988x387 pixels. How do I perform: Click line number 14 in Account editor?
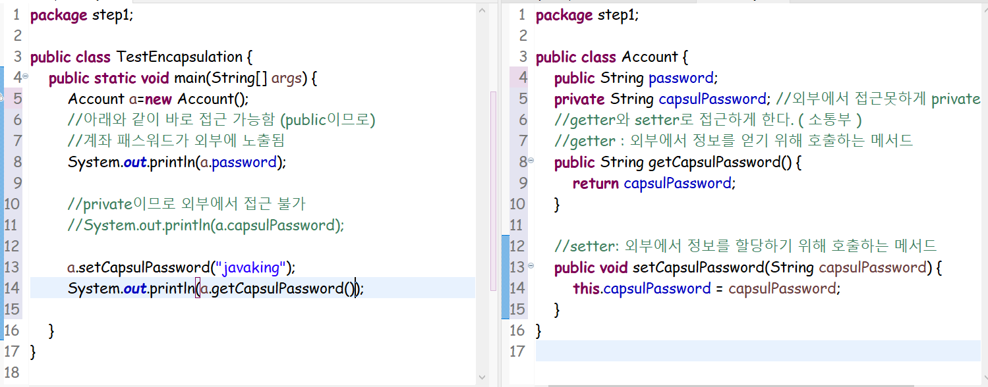coord(518,288)
